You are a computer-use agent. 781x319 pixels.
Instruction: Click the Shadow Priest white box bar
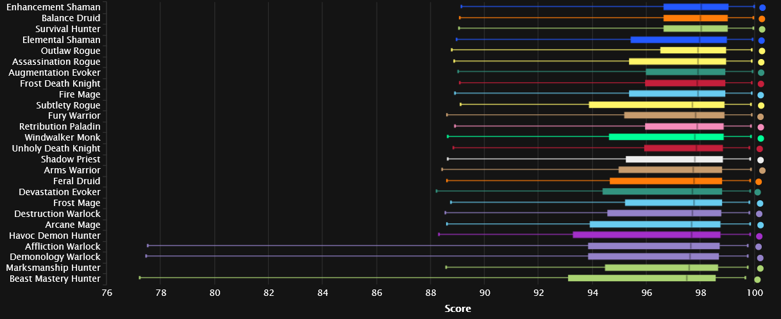pyautogui.click(x=674, y=159)
